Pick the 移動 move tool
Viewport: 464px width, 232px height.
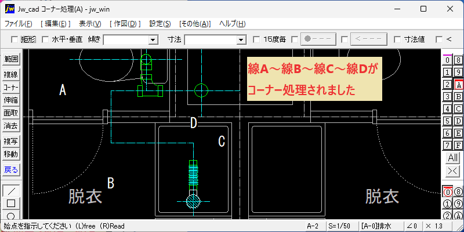coord(11,154)
